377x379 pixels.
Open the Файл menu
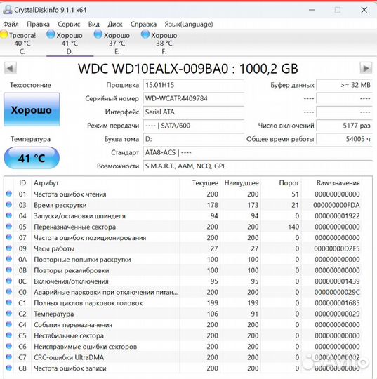point(11,24)
